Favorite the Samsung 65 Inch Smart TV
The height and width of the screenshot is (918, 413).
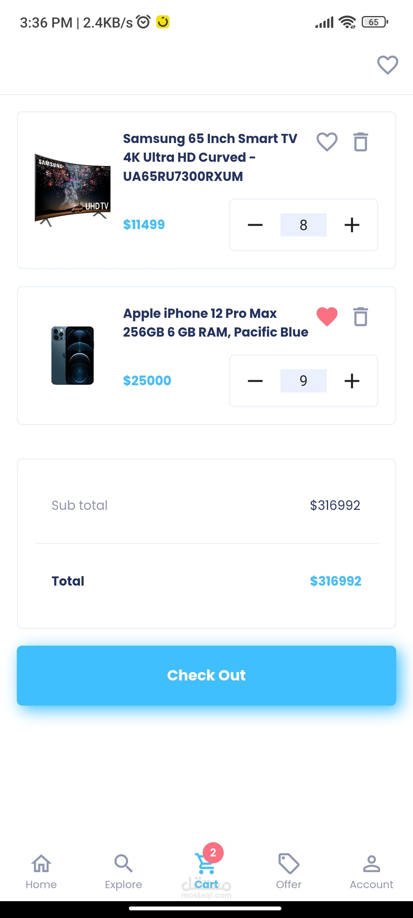[327, 142]
